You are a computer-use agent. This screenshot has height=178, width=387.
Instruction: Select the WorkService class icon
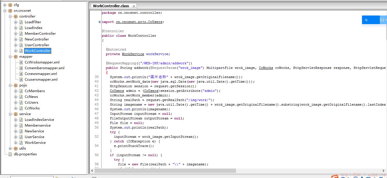pyautogui.click(x=21, y=143)
